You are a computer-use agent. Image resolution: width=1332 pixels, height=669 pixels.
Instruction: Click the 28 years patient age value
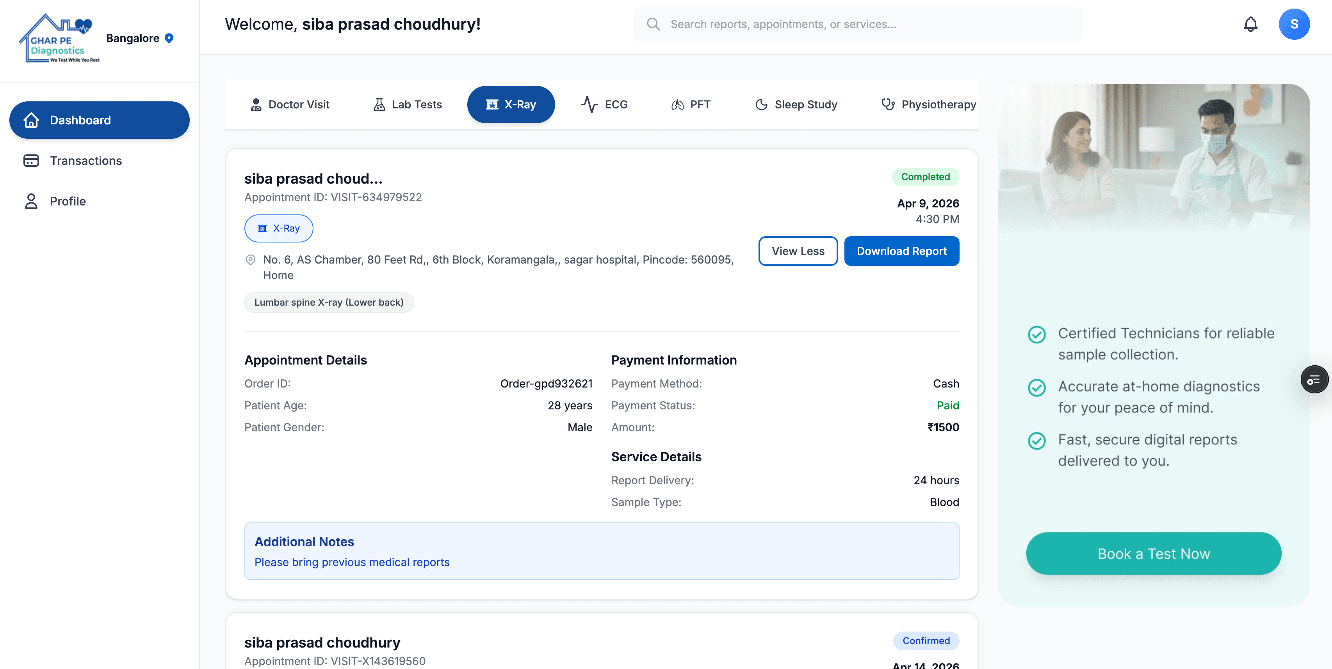coord(570,406)
